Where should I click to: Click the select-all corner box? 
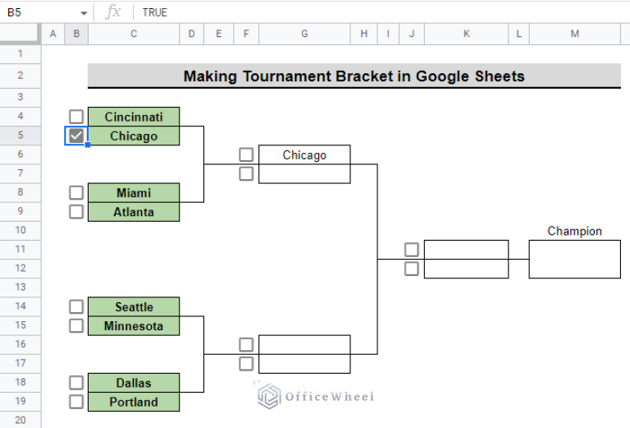click(21, 34)
